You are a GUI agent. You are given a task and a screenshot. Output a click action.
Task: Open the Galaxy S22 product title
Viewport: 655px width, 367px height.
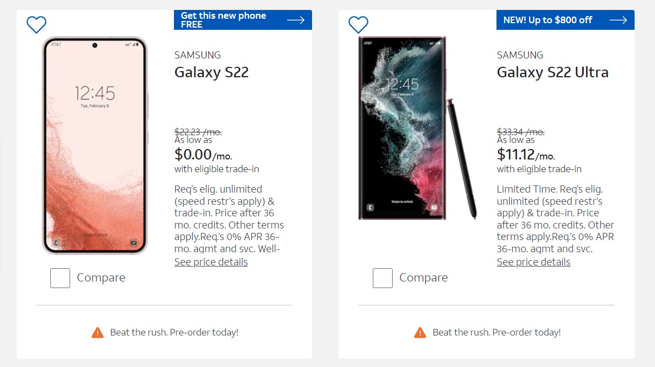212,72
